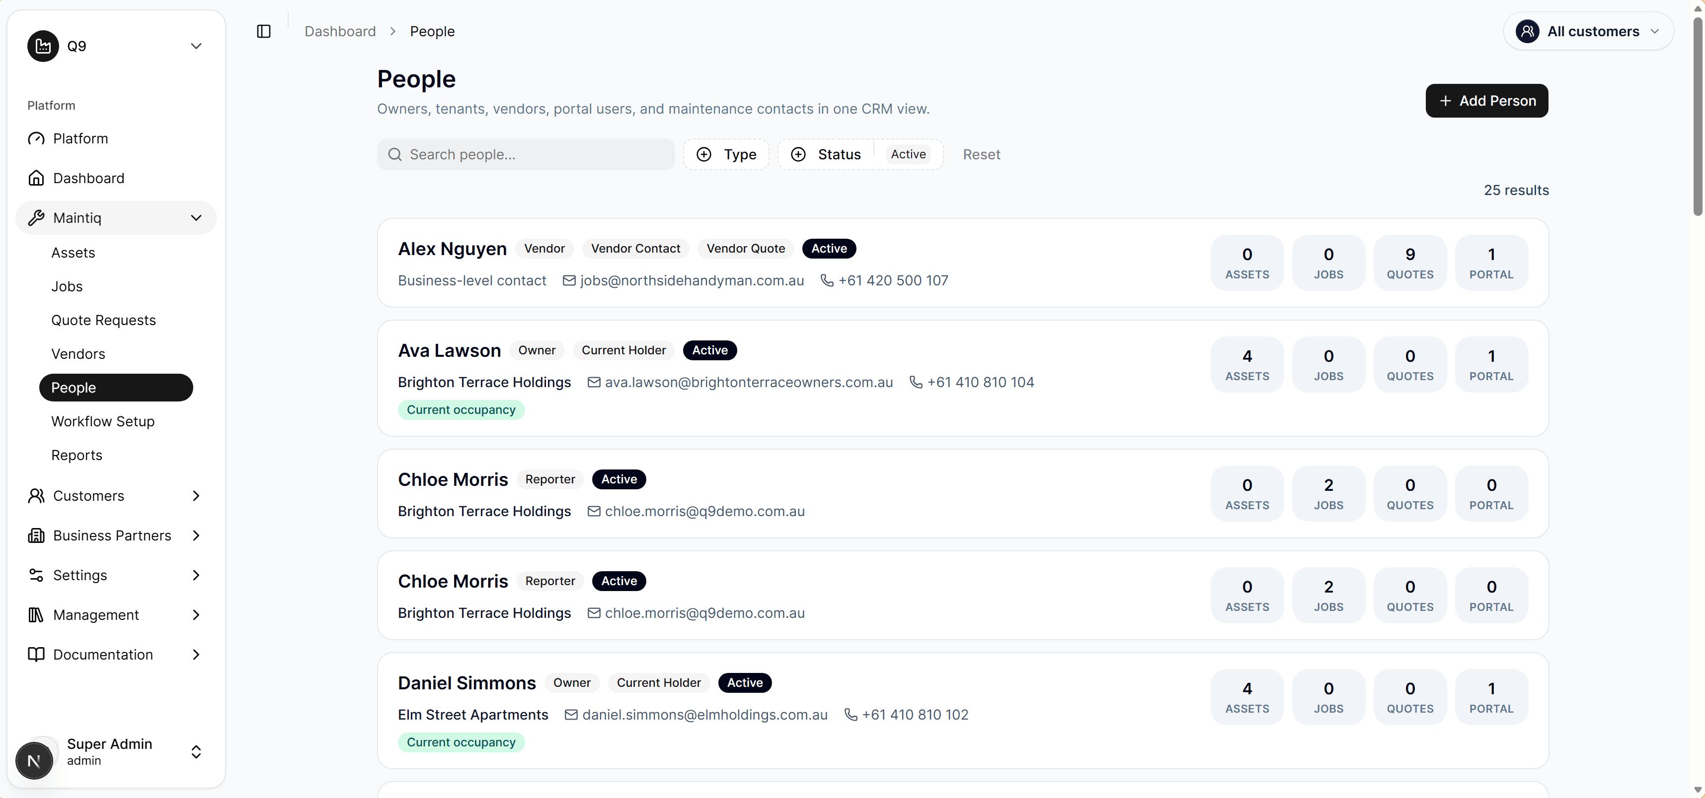Viewport: 1705px width, 798px height.
Task: Open Daniel Simmons person card name
Action: [x=466, y=682]
